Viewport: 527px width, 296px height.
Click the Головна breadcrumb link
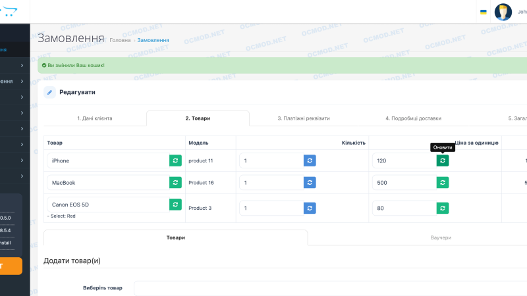click(x=120, y=40)
